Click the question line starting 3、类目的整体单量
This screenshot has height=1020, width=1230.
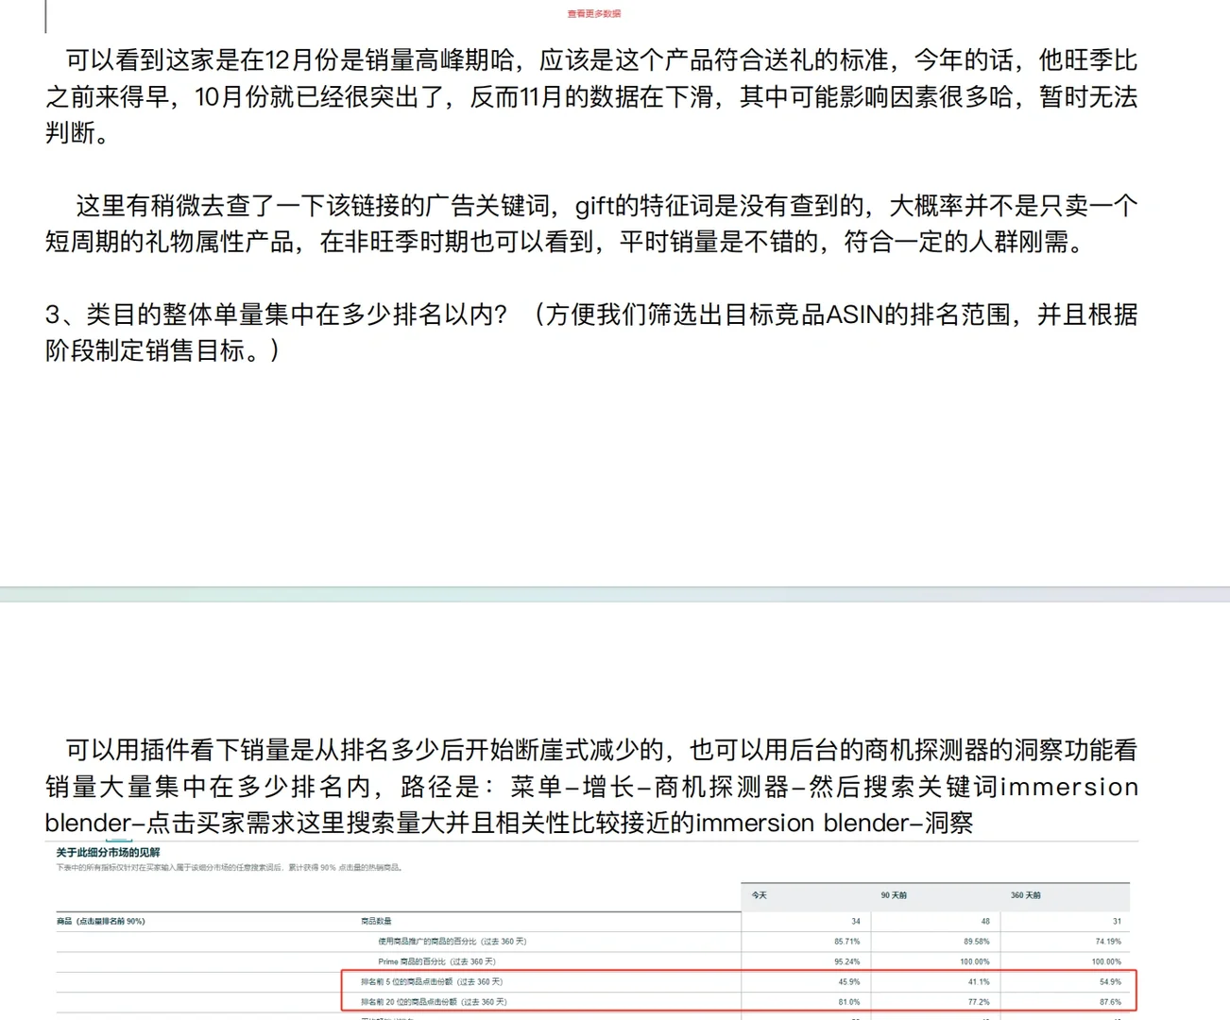[x=591, y=314]
